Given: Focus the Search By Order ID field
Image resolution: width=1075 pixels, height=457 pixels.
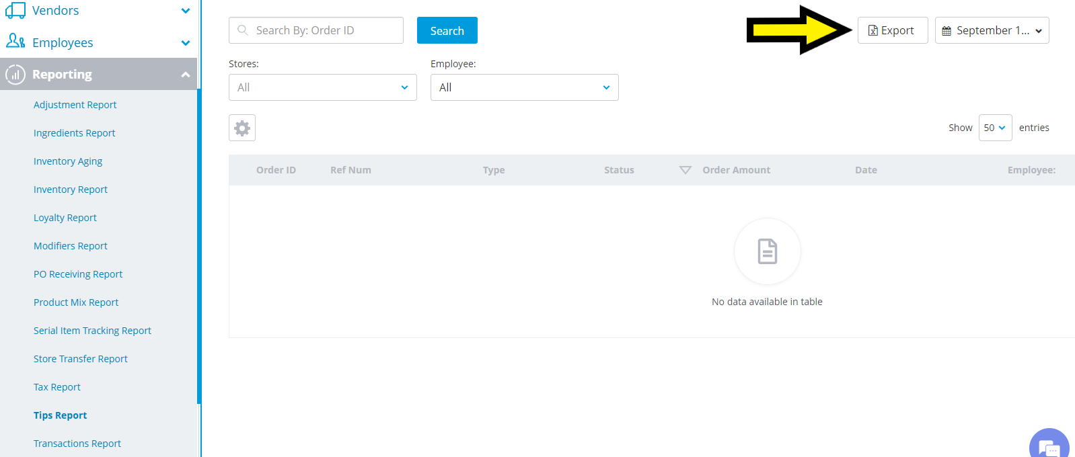Looking at the screenshot, I should click(x=323, y=30).
